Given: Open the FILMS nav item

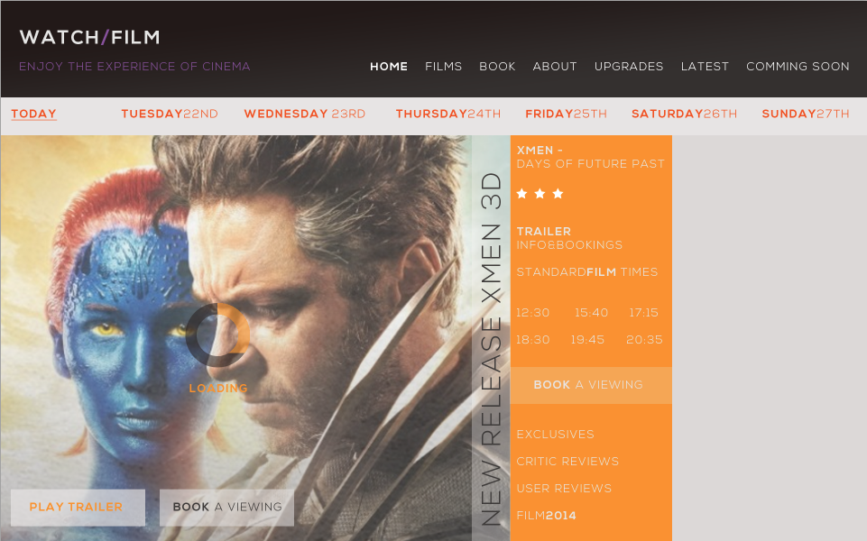Looking at the screenshot, I should pos(444,67).
